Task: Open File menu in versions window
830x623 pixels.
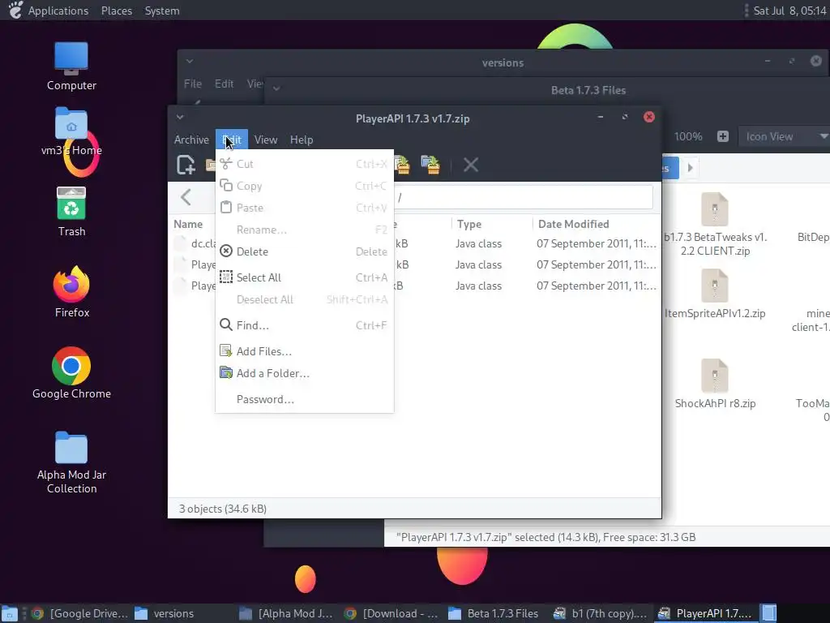Action: [x=193, y=84]
